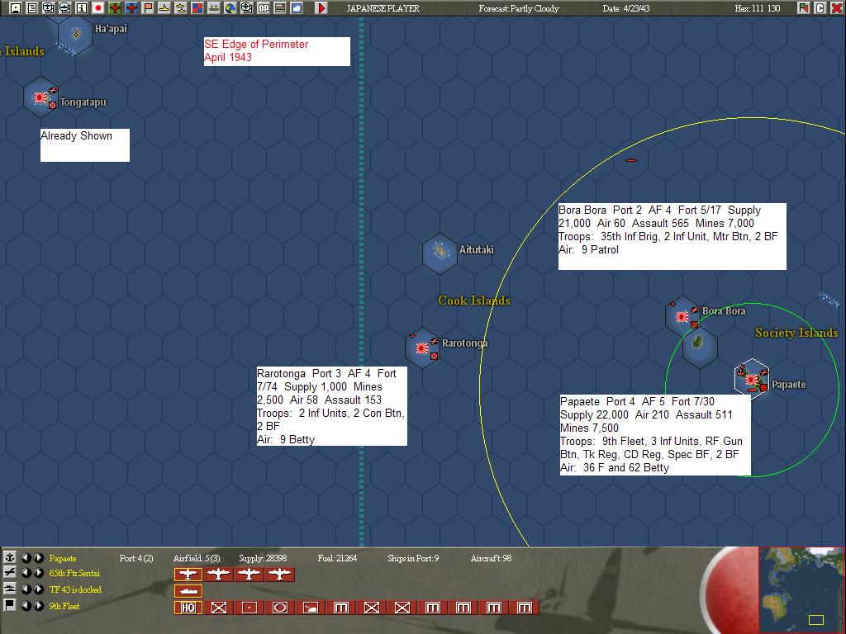Open the document list icon in toolbar
This screenshot has width=846, height=634.
pyautogui.click(x=32, y=8)
